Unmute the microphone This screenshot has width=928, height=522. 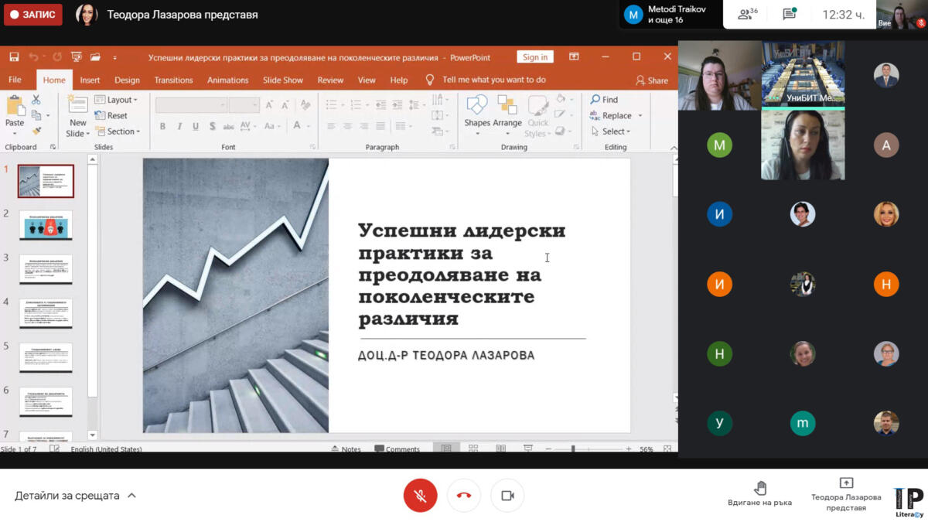click(421, 496)
